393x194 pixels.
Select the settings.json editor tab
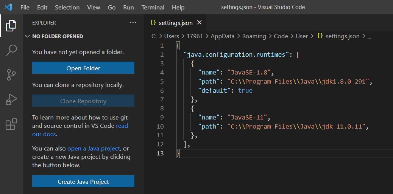[175, 23]
